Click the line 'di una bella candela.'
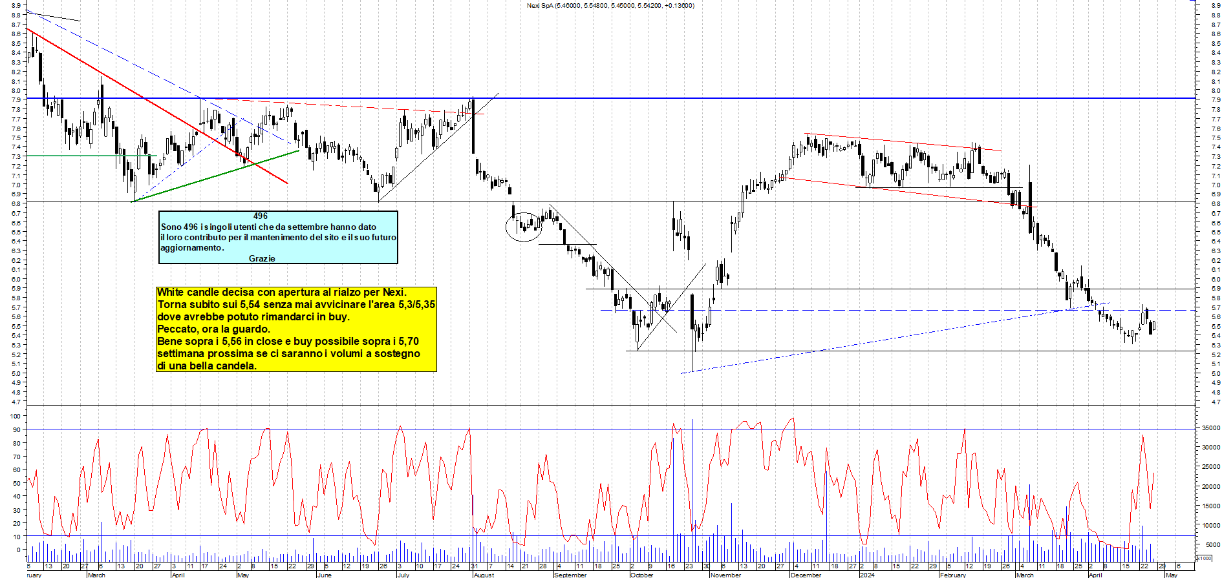 (x=207, y=366)
